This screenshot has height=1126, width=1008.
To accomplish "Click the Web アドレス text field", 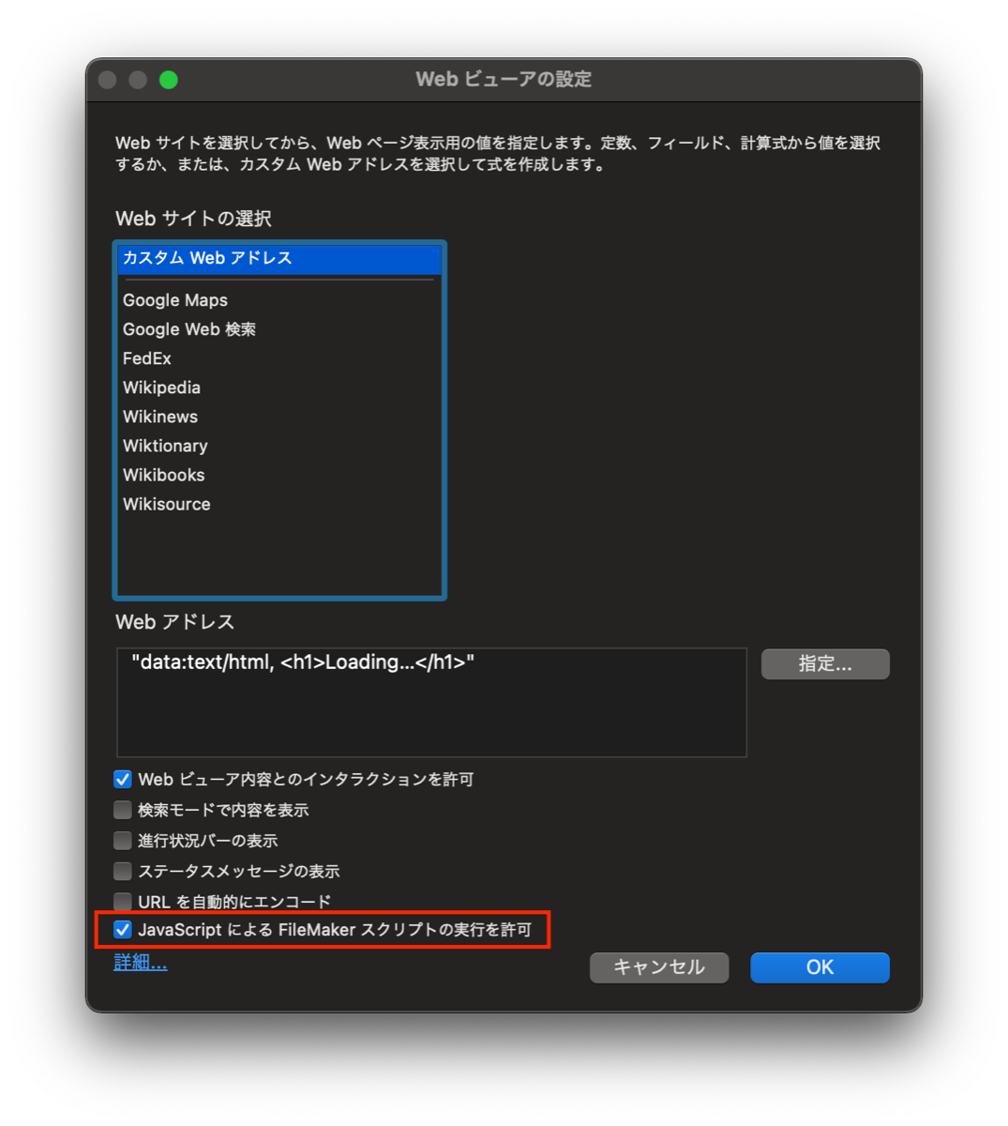I will point(431,702).
